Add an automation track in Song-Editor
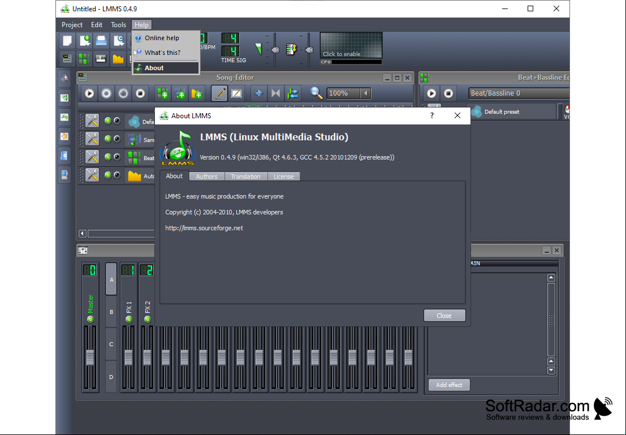 pos(197,93)
